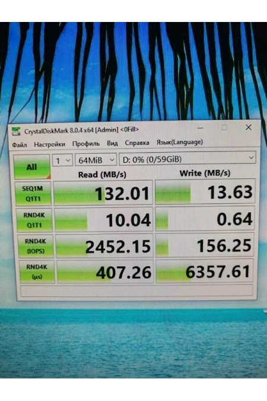The width and height of the screenshot is (267, 401).
Task: Start the RND4K Q1T1 test
Action: click(x=34, y=220)
